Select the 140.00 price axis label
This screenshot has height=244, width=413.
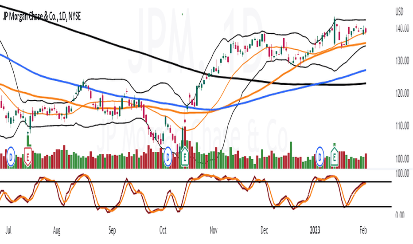(402, 28)
